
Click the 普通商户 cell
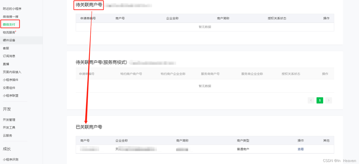tap(243, 149)
